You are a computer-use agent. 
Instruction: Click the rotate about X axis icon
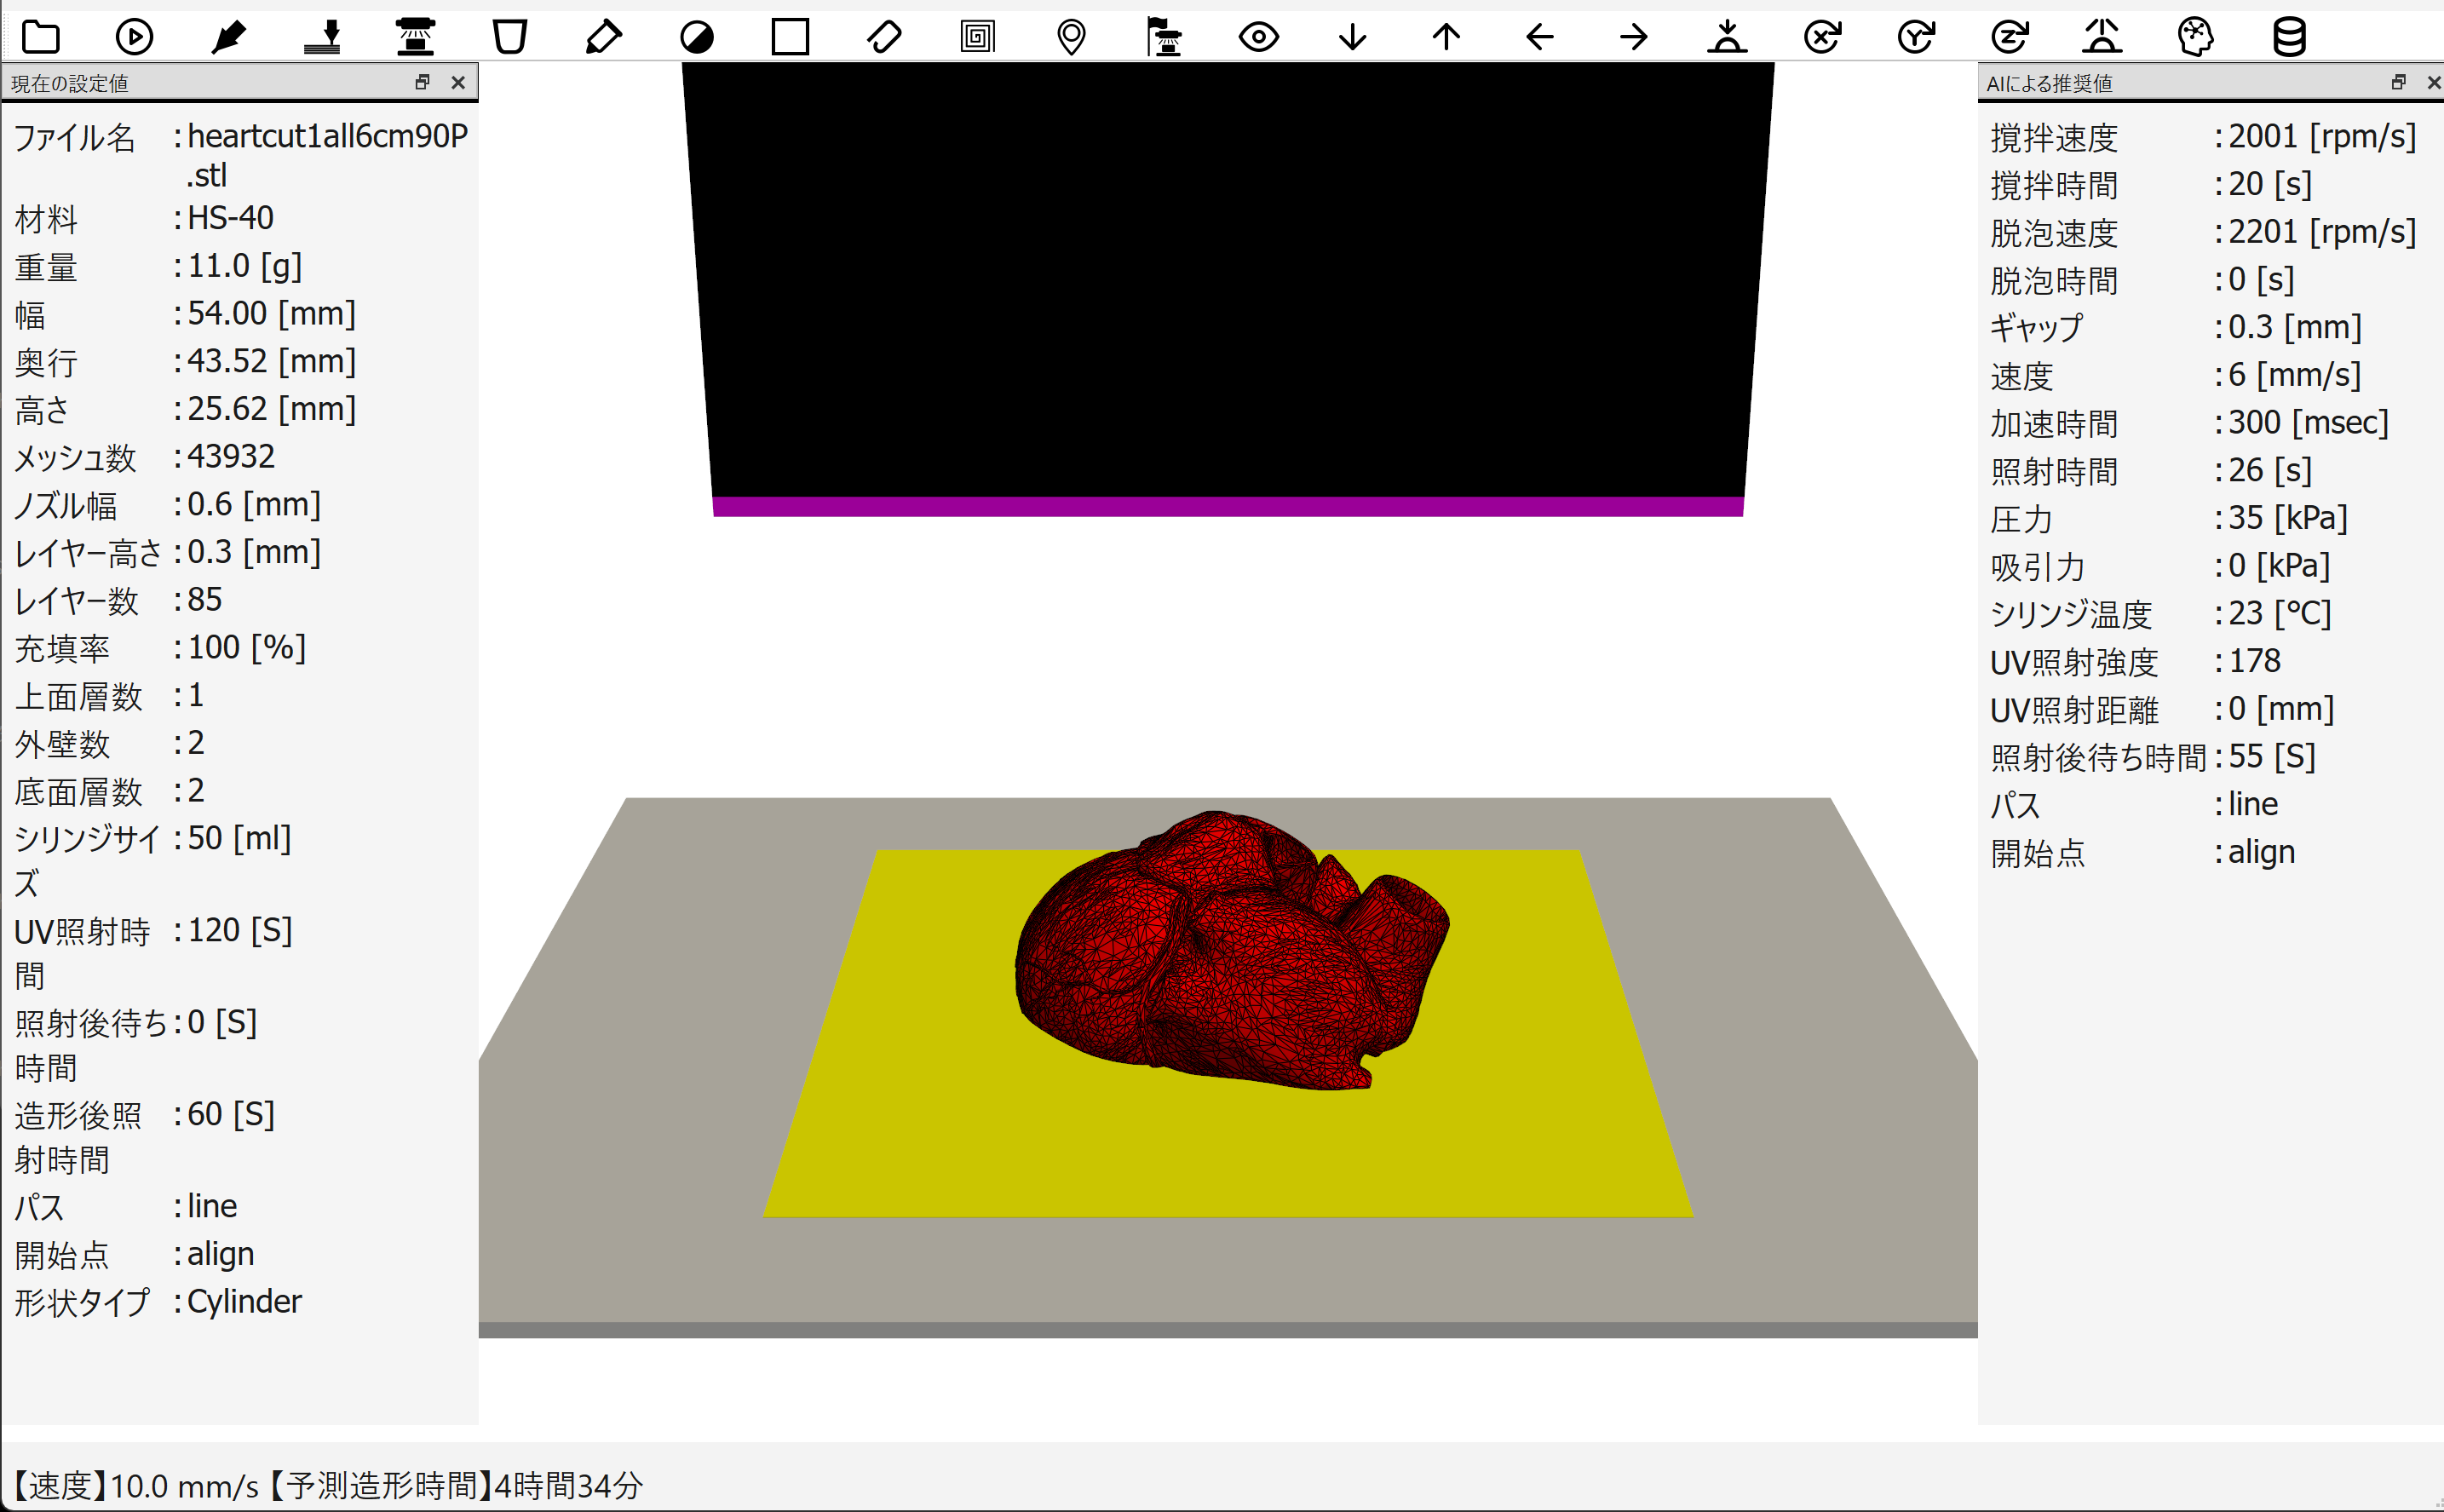pyautogui.click(x=1822, y=37)
